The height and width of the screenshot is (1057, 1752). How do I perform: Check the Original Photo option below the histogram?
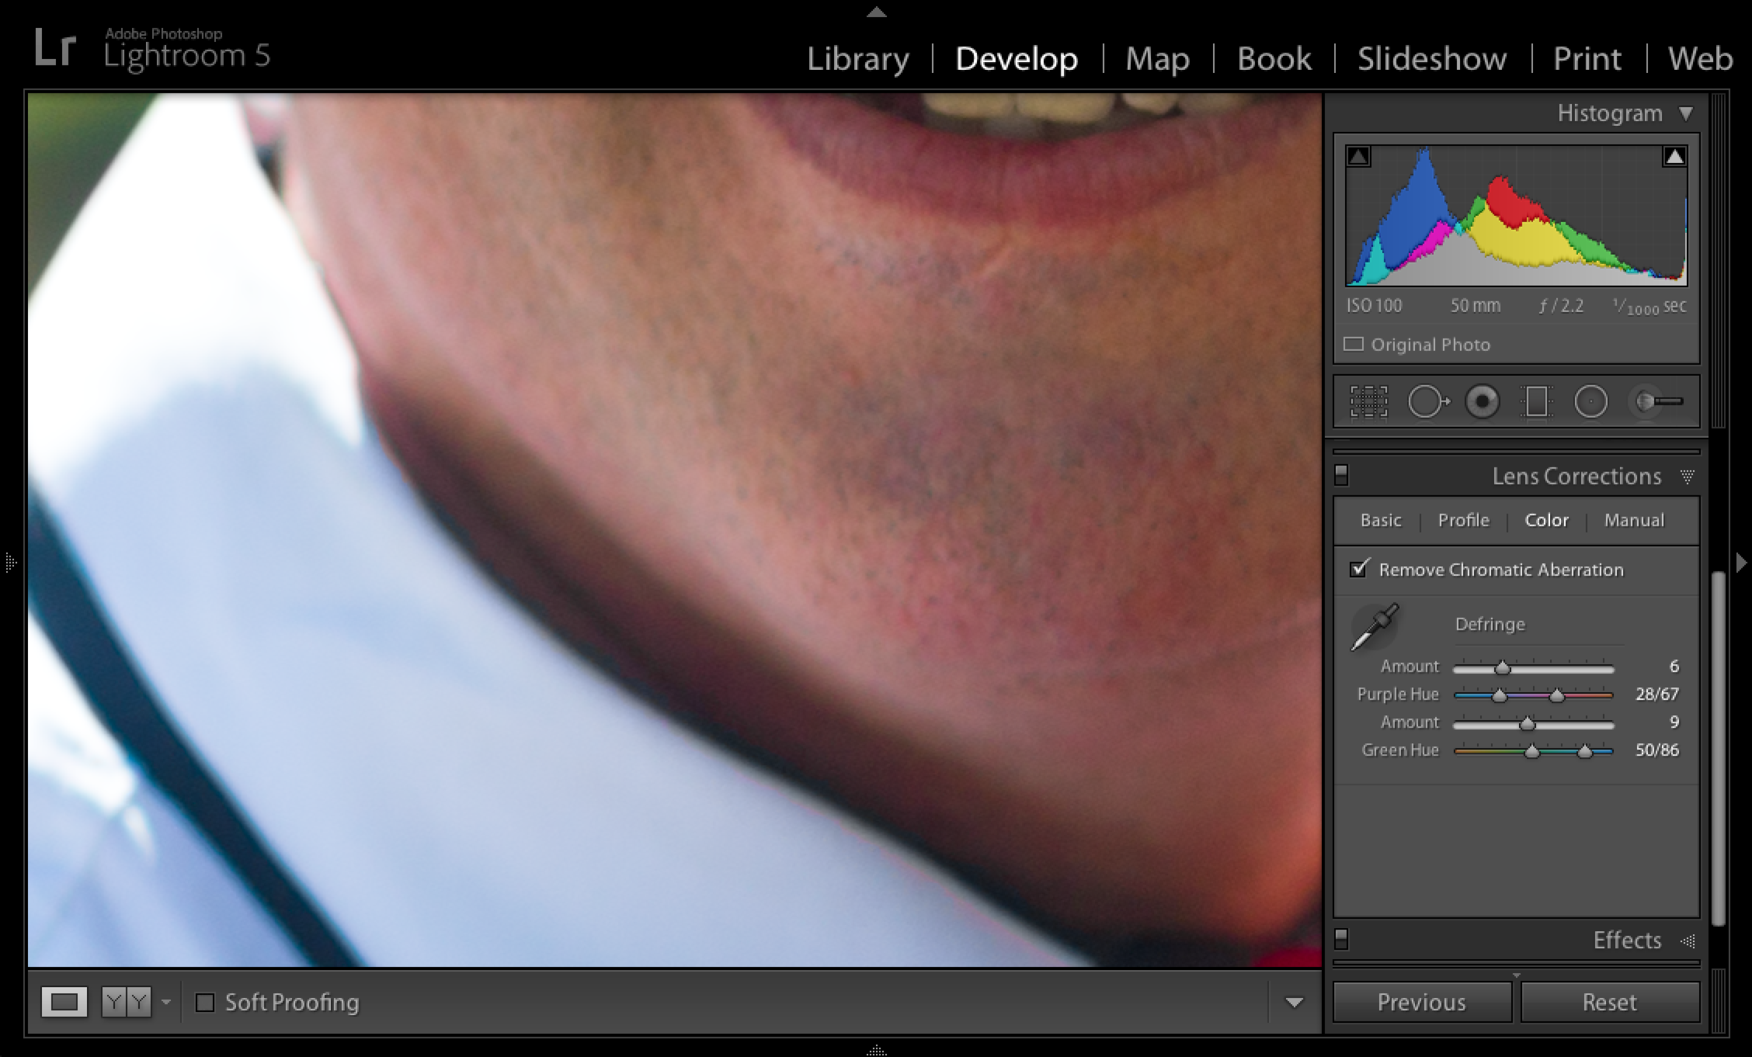coord(1353,344)
